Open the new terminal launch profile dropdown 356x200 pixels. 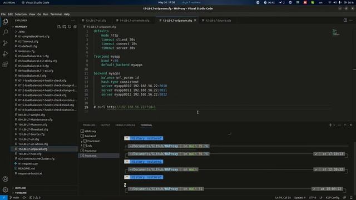(334, 125)
